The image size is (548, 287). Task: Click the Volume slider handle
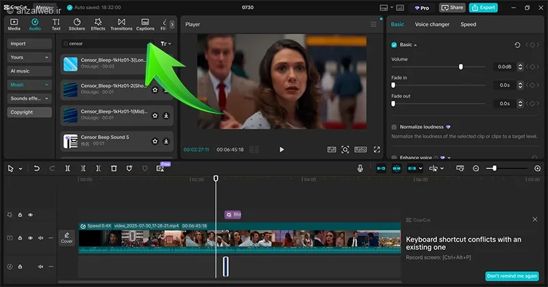pyautogui.click(x=460, y=67)
